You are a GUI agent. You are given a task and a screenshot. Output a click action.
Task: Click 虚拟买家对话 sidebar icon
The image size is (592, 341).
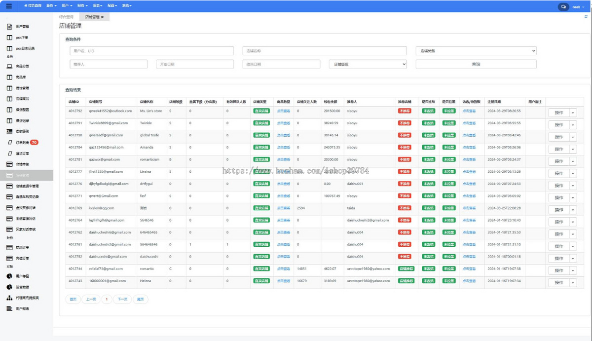pyautogui.click(x=9, y=208)
